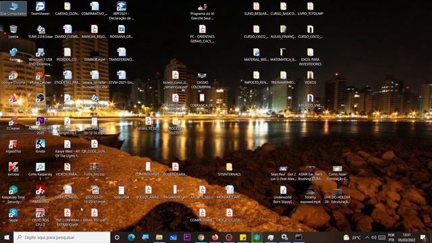Open the EXCEL PARA INVESTIDORES folder
This screenshot has height=243, width=432.
(310, 57)
